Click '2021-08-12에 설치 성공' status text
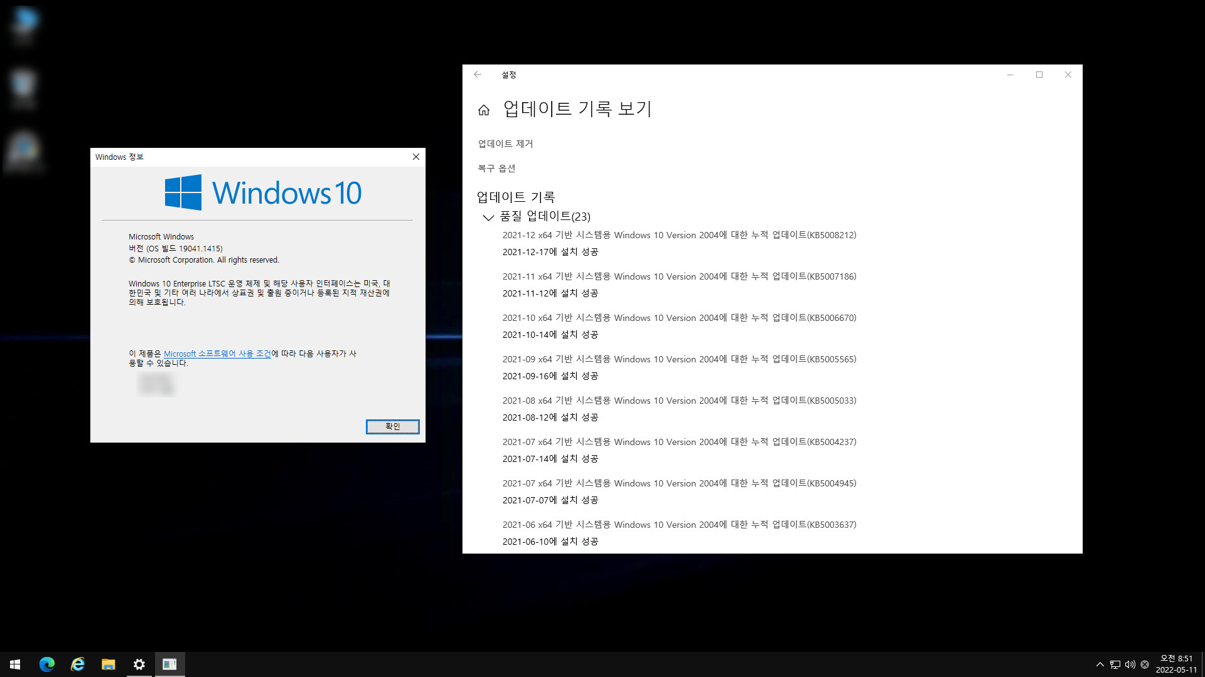This screenshot has width=1205, height=677. click(550, 417)
